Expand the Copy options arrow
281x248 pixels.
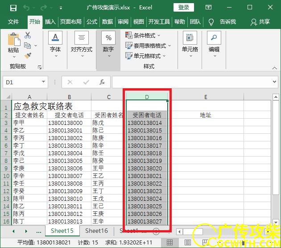click(36, 45)
